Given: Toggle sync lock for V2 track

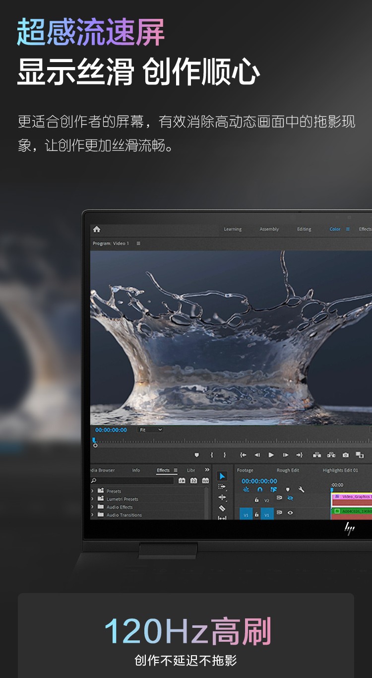Looking at the screenshot, I should click(x=279, y=498).
